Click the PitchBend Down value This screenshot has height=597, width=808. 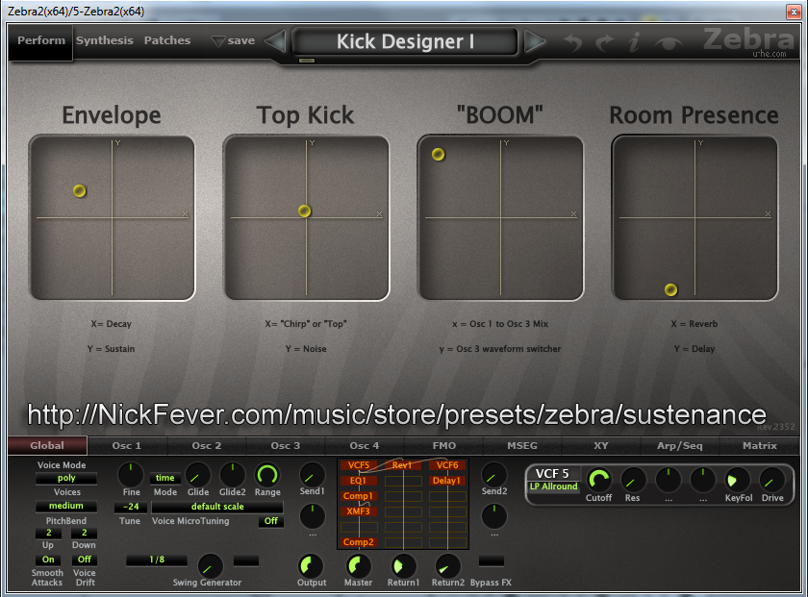[84, 533]
